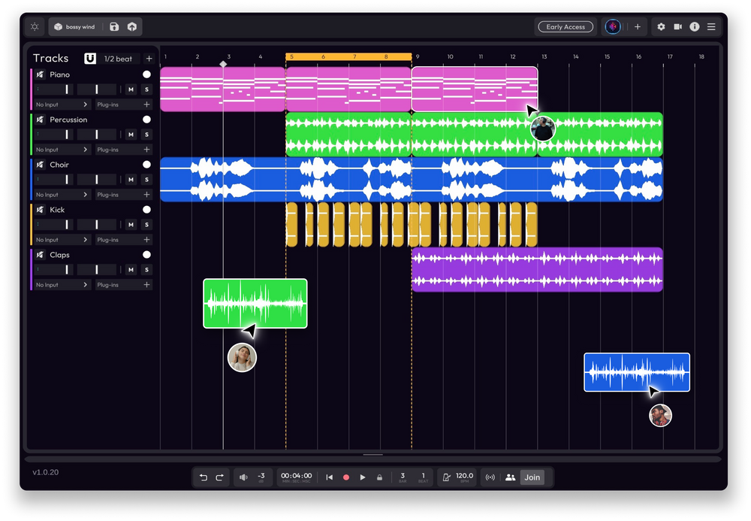Arm the Claps track record circle

tap(146, 255)
